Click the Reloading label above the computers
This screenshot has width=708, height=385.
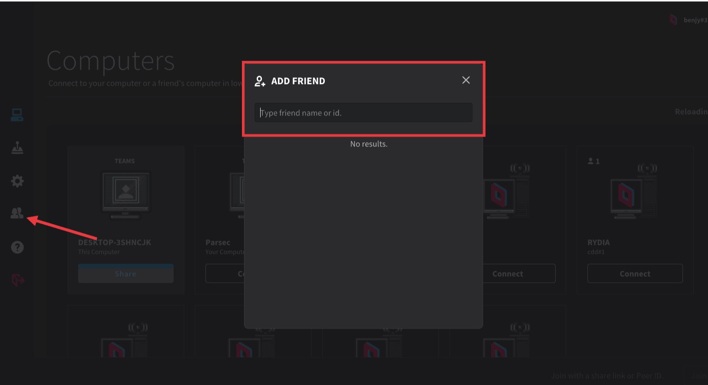691,112
